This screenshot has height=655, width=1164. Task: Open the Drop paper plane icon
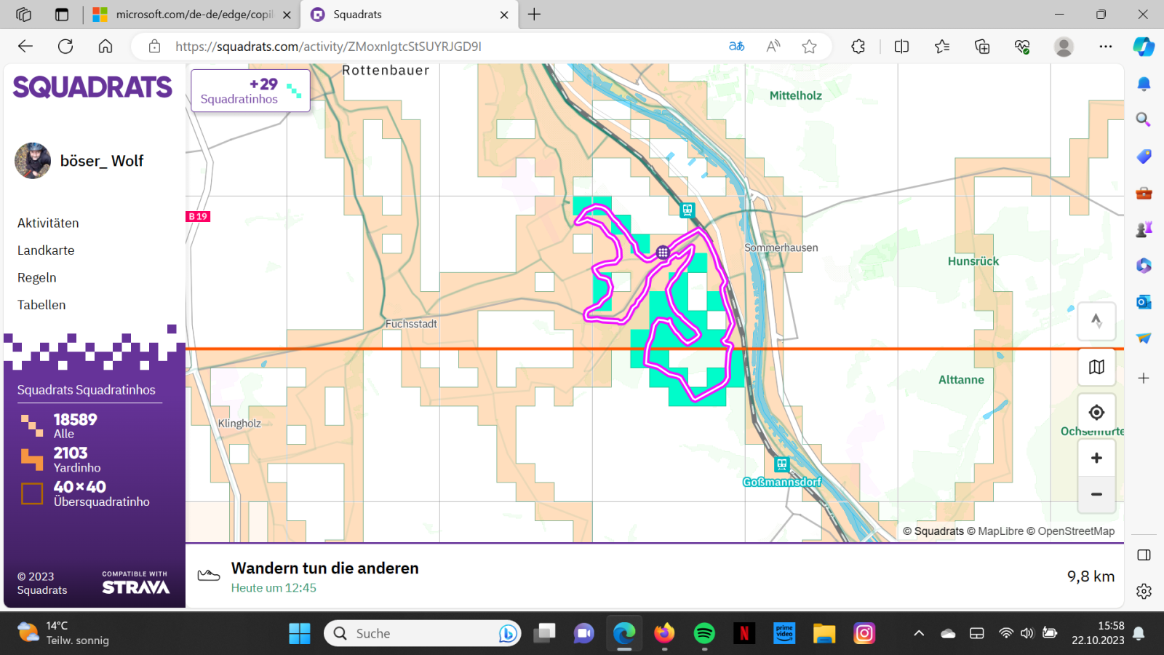coord(1144,338)
